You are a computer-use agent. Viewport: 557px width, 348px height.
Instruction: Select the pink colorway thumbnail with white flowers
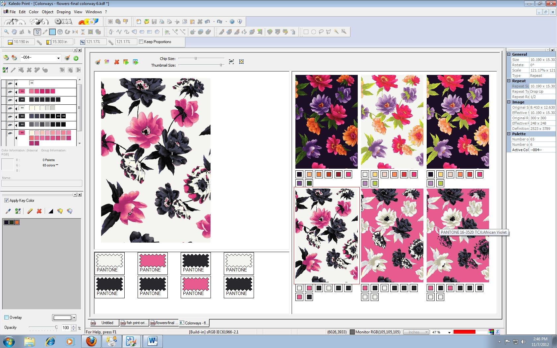click(392, 235)
